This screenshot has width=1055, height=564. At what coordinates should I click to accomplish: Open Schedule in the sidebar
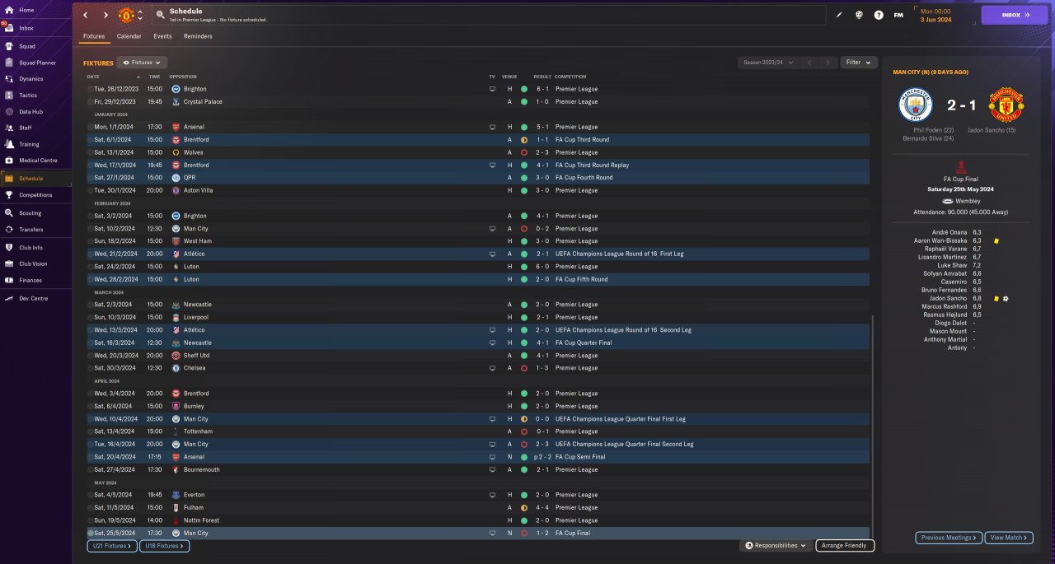click(35, 178)
